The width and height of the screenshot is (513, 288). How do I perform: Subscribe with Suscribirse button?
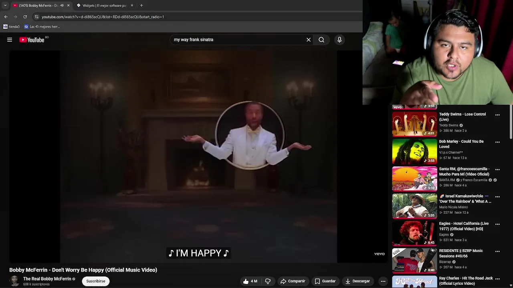(x=96, y=281)
